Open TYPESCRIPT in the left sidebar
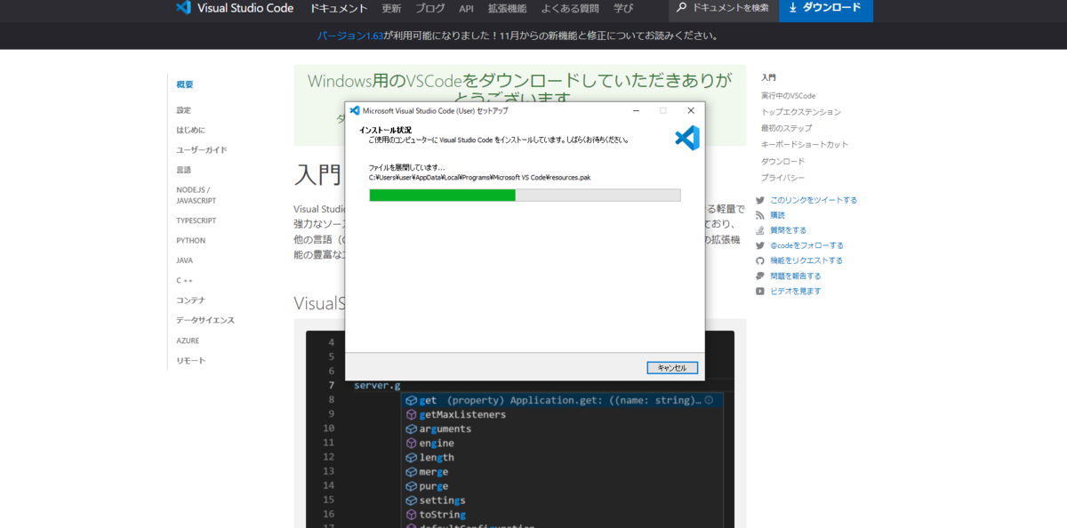Image resolution: width=1067 pixels, height=528 pixels. point(197,220)
